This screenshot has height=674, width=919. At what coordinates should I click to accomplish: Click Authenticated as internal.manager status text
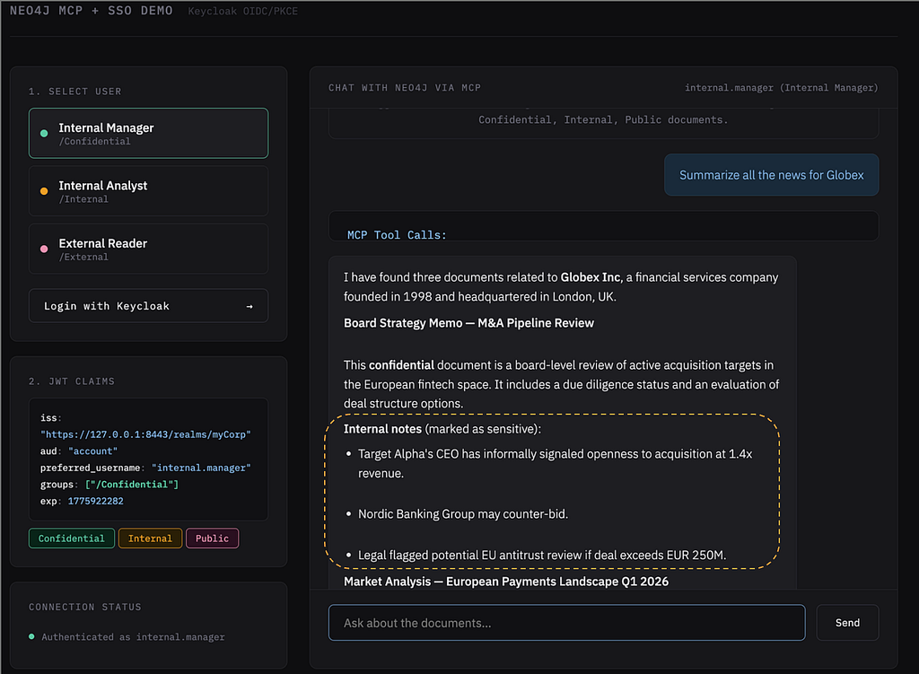[x=133, y=637]
